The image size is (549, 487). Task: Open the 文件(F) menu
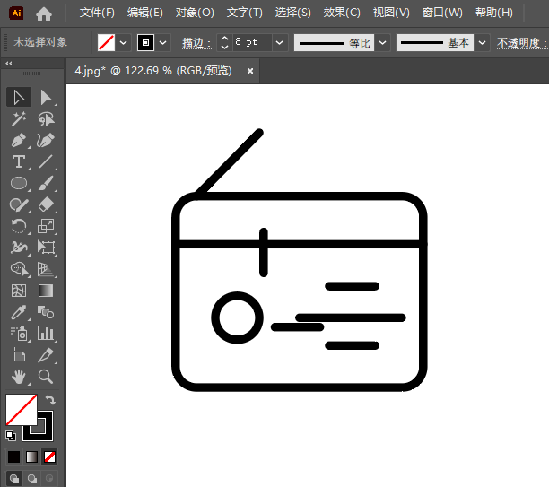(97, 13)
